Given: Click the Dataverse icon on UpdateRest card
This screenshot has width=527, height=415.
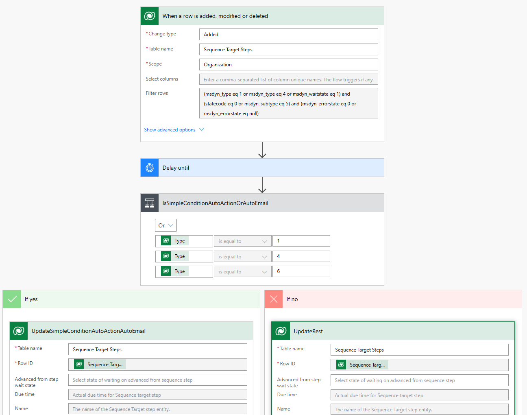Looking at the screenshot, I should tap(281, 331).
